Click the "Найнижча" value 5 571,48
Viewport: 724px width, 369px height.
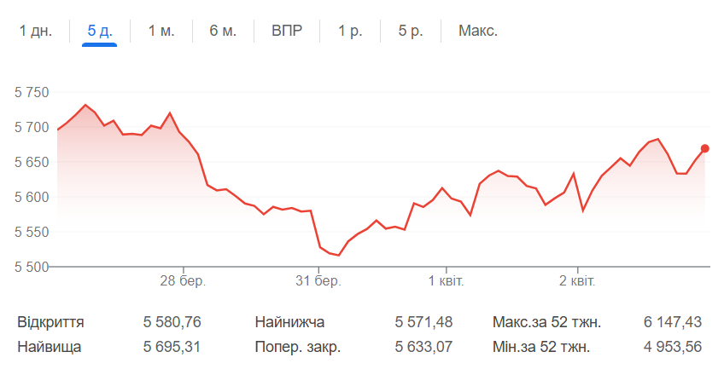pos(423,322)
